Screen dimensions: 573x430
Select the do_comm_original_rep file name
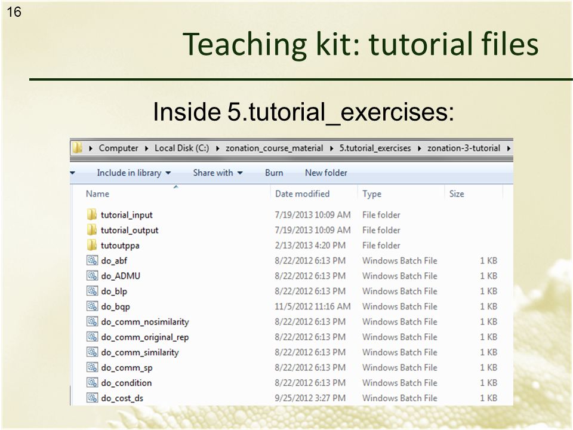click(x=144, y=337)
